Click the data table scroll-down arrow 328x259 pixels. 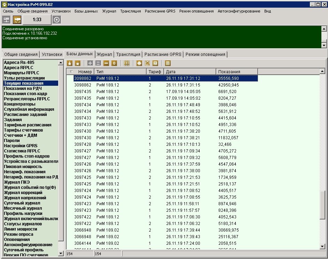pos(322,247)
